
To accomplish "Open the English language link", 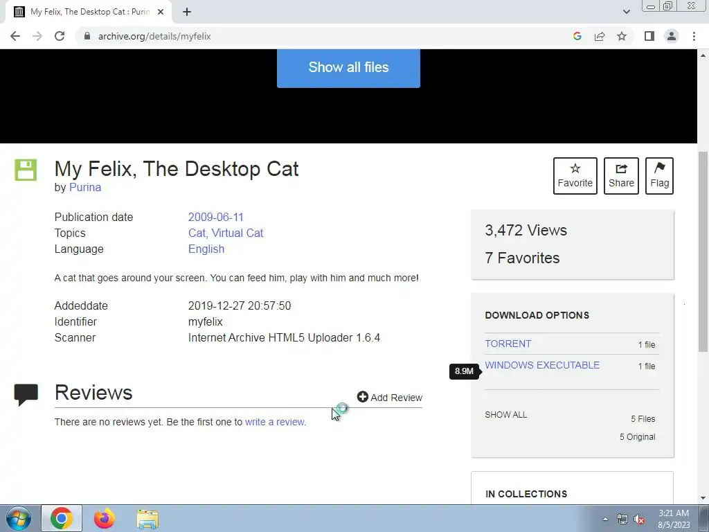I will point(206,249).
